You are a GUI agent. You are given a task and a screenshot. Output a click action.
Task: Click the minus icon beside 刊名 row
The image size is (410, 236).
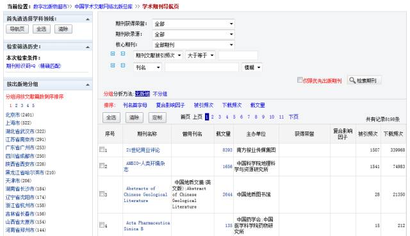click(123, 65)
